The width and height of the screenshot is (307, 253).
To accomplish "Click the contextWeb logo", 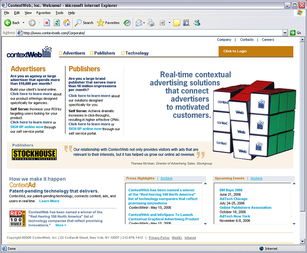I will tap(29, 52).
